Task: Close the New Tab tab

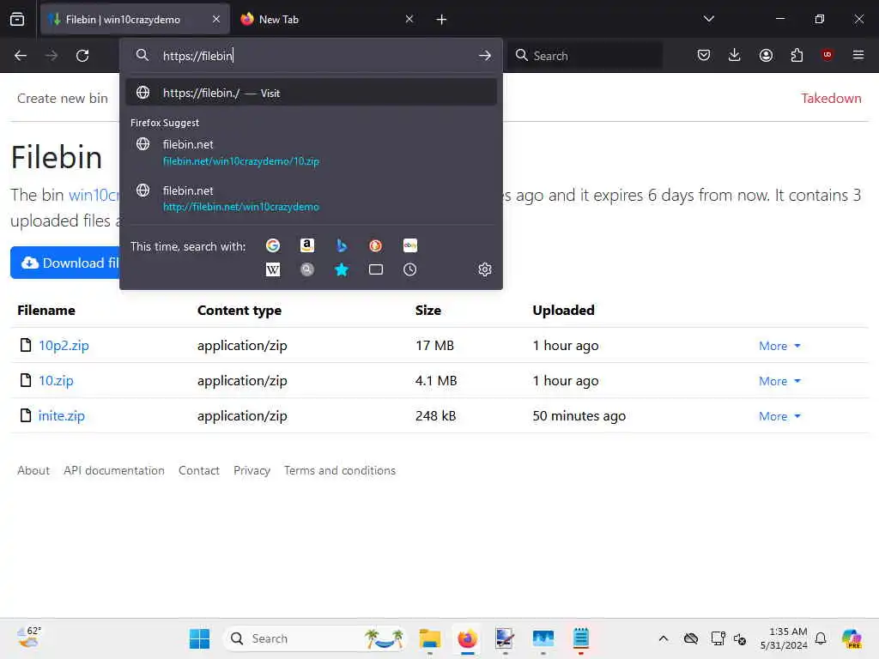Action: 409,19
